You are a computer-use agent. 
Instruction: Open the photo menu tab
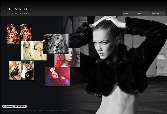[129, 14]
